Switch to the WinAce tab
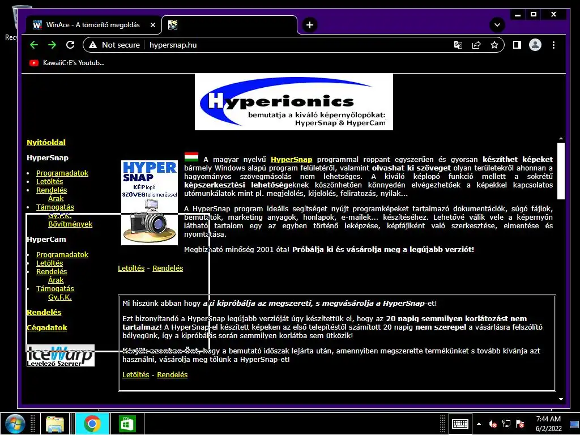Screen dimensions: 580x435 (93, 25)
